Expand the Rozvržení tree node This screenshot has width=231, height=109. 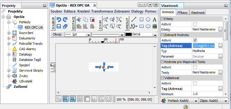coord(9,33)
